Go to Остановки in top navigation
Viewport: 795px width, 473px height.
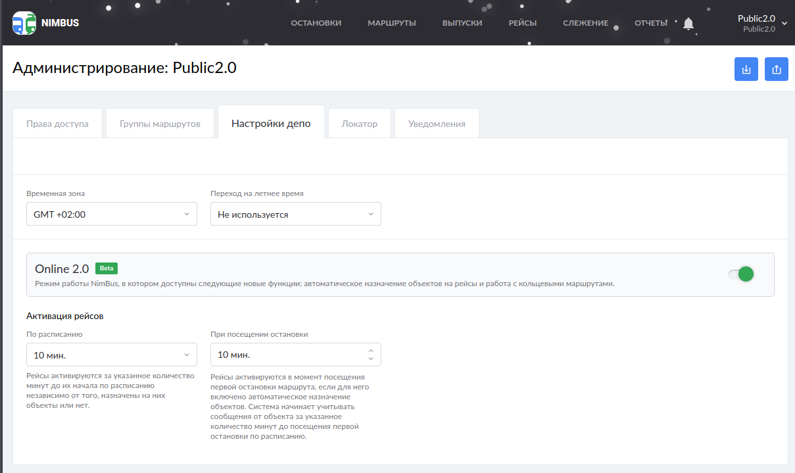tap(316, 23)
